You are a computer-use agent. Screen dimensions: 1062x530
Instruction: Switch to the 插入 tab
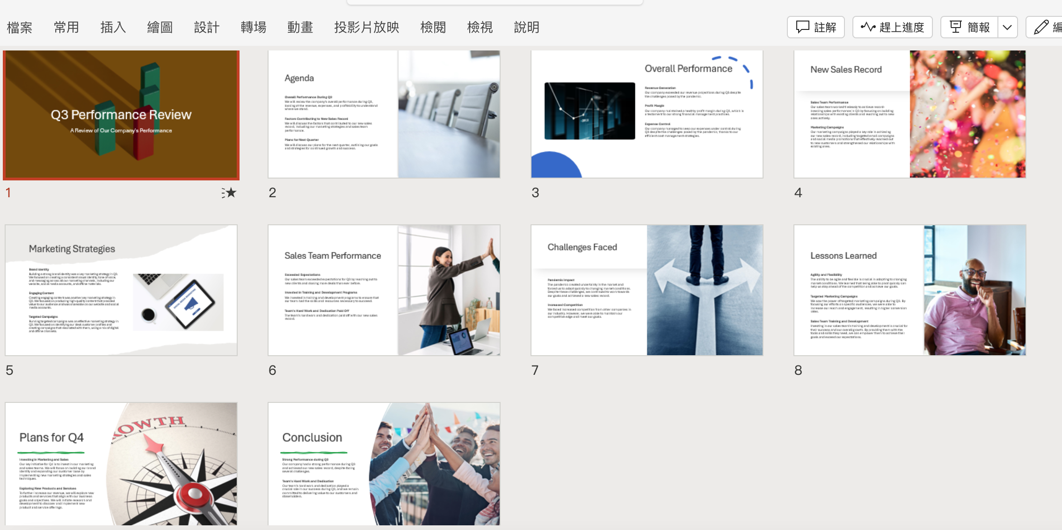(x=113, y=27)
